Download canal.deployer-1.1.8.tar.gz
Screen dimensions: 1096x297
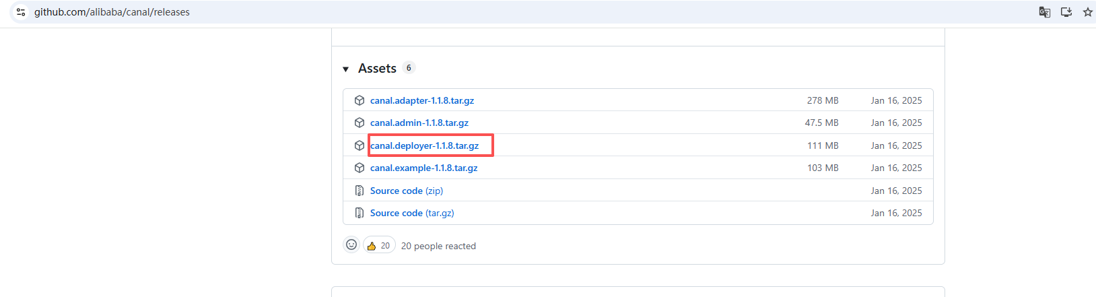point(425,145)
